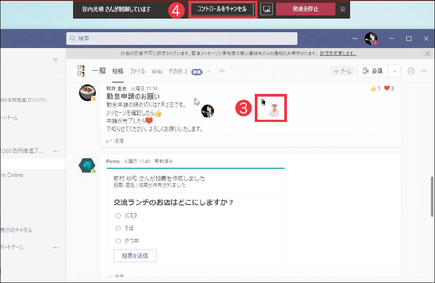Expand the 会議 button dropdown arrow
435x283 pixels.
[394, 71]
